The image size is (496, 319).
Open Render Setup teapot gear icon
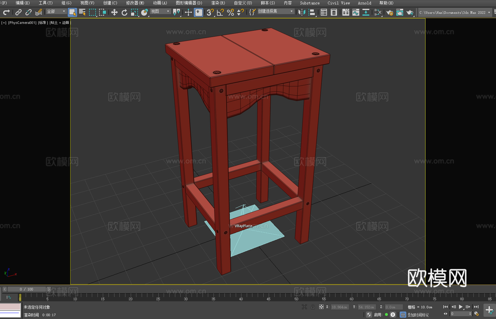point(390,12)
